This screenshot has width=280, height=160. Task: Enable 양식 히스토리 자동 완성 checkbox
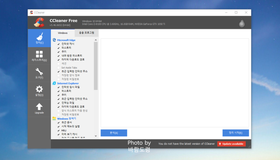[x=58, y=111]
